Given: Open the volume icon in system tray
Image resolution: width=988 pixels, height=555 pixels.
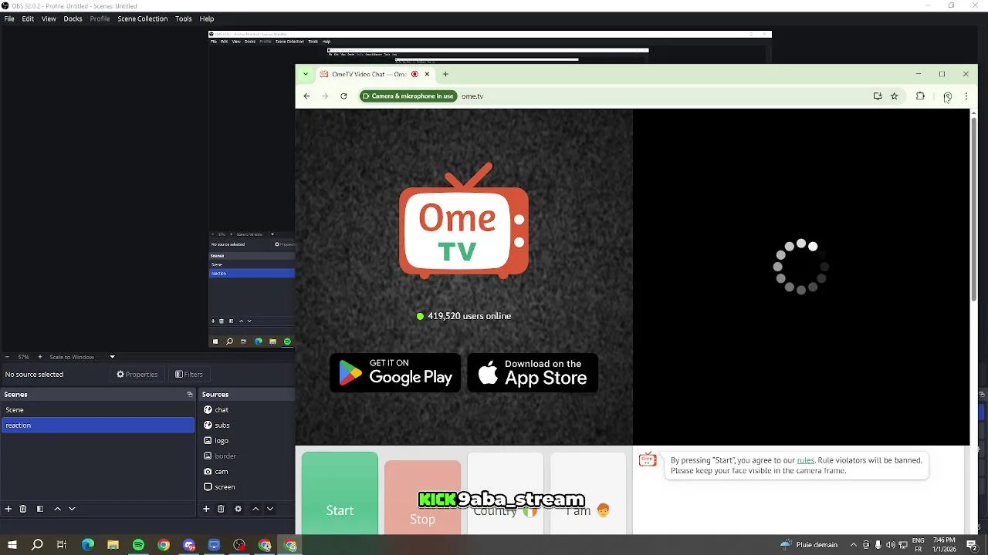Looking at the screenshot, I should pos(890,545).
